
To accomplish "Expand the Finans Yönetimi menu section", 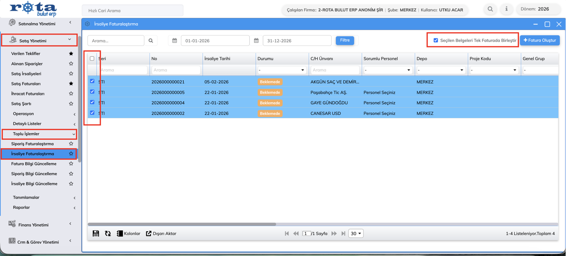I will [39, 225].
